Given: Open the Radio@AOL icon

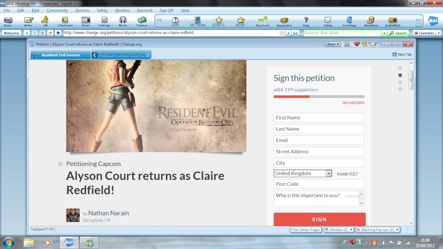Looking at the screenshot, I should 393,21.
